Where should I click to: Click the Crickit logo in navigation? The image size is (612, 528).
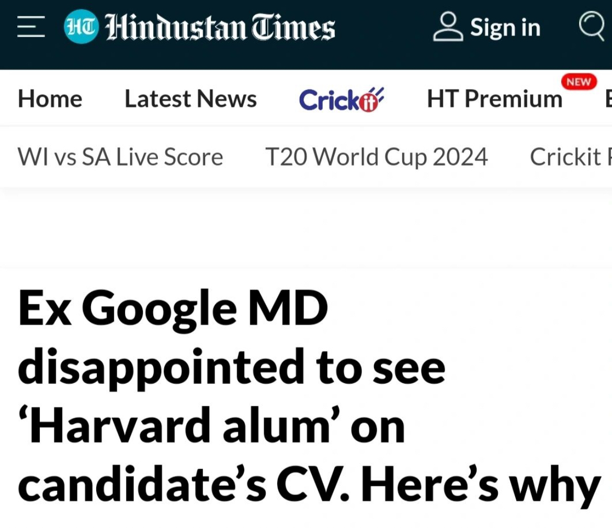341,99
